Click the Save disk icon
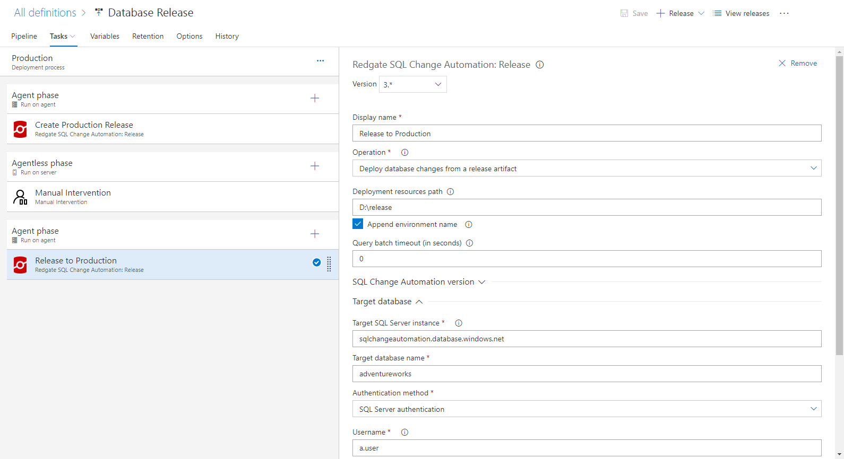 point(624,13)
